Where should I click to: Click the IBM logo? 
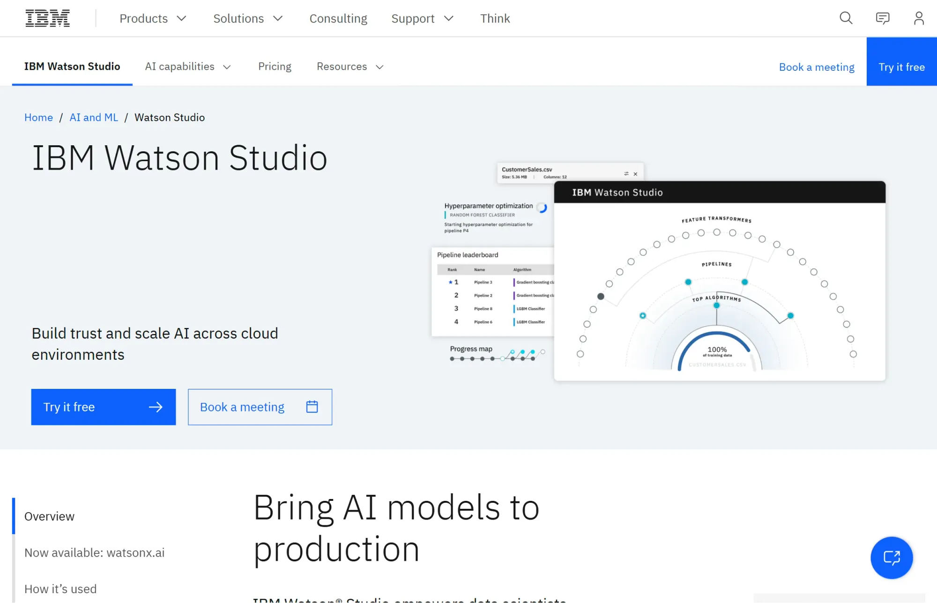pyautogui.click(x=47, y=18)
